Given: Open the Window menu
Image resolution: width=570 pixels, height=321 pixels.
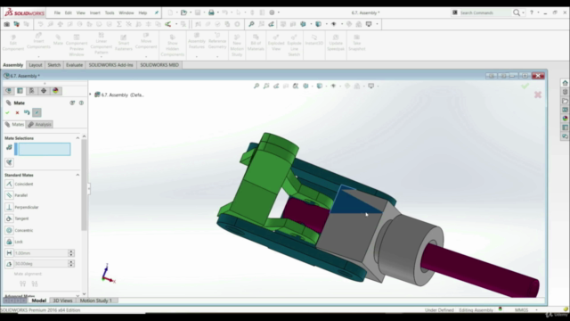Looking at the screenshot, I should pyautogui.click(x=126, y=12).
